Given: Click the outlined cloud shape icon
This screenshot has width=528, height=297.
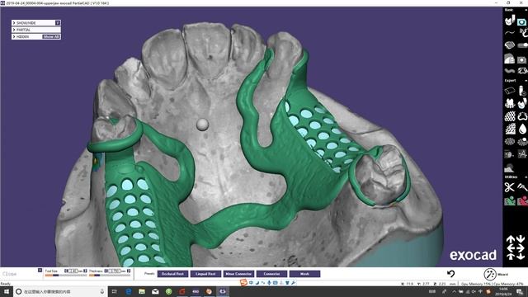Looking at the screenshot, I should (x=522, y=116).
